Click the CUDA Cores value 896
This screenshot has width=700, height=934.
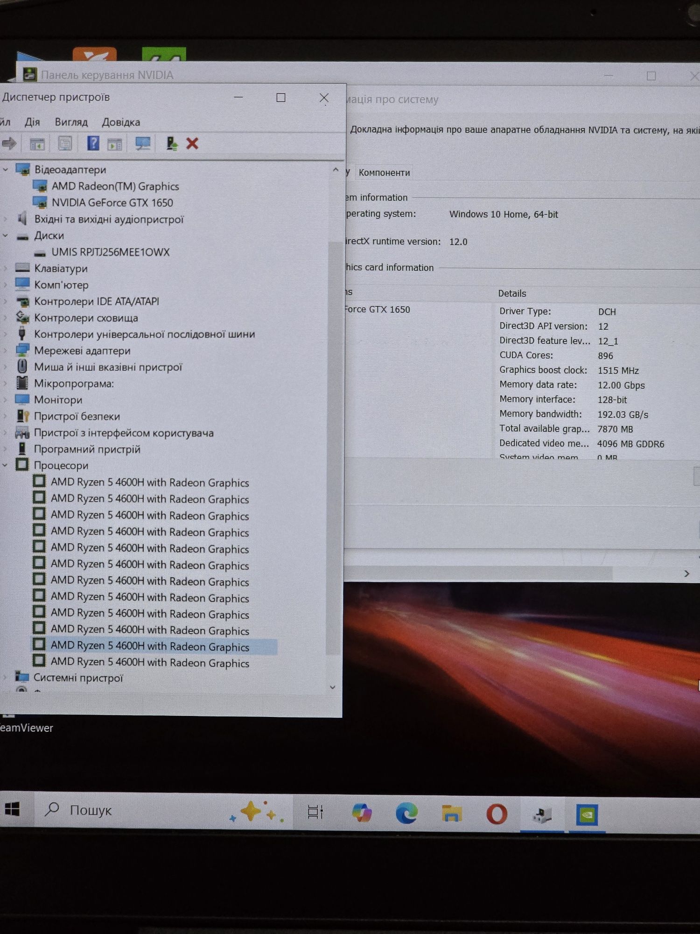605,356
